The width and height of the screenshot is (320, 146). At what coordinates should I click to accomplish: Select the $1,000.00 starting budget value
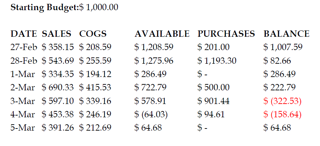(99, 7)
